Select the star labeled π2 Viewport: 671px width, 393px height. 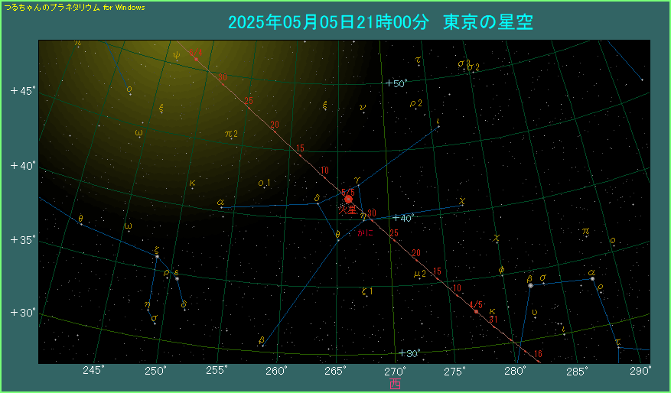tap(231, 134)
